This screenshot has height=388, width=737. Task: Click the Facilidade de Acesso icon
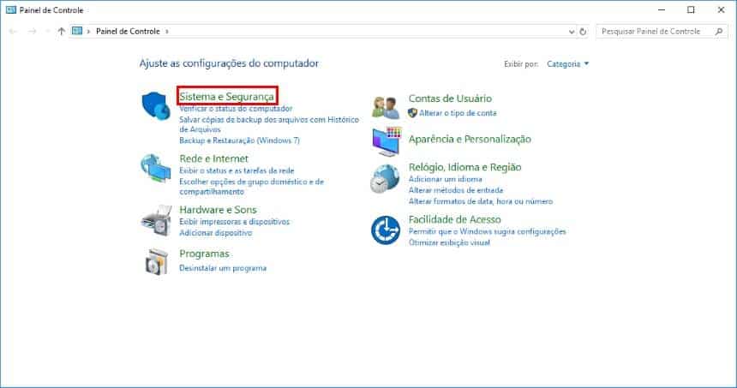pyautogui.click(x=386, y=230)
